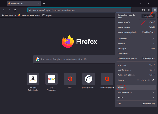The width and height of the screenshot is (158, 114).
Task: Minimize the Firefox window
Action: (141, 3)
